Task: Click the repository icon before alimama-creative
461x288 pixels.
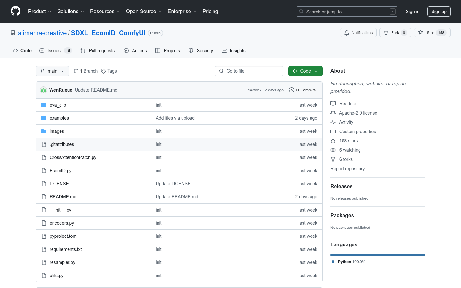Action: [13, 33]
